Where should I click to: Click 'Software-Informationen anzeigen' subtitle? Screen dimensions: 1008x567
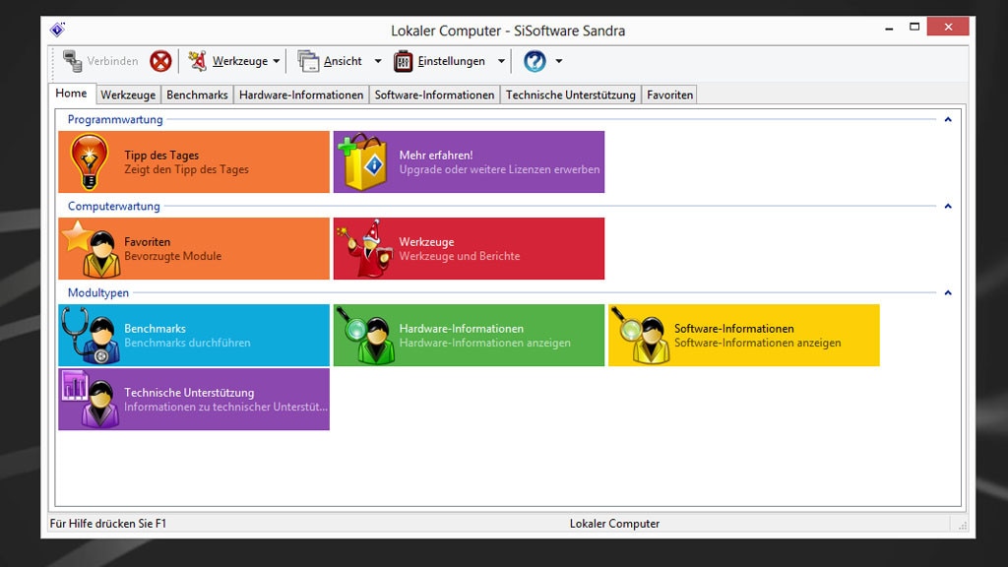point(757,343)
